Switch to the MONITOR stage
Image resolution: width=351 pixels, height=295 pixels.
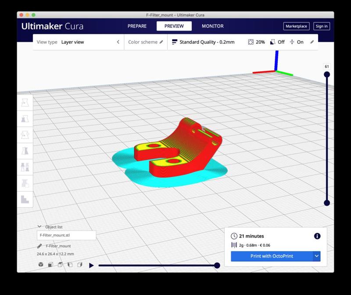[213, 26]
